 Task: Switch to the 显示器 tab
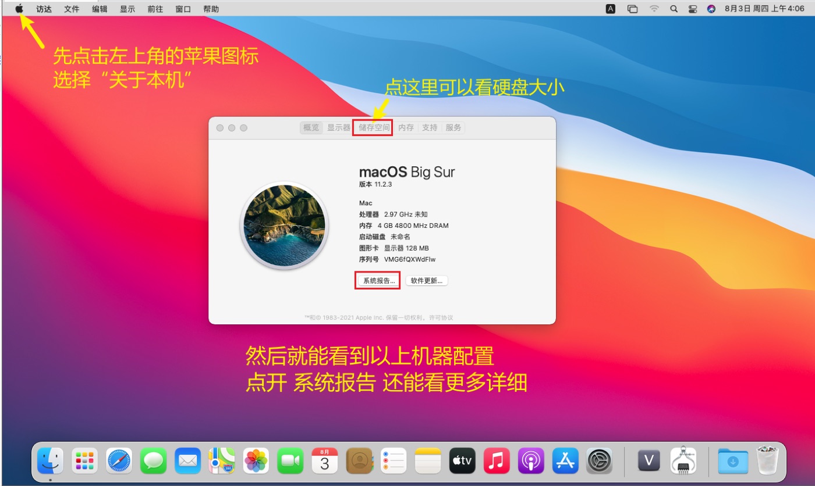339,128
